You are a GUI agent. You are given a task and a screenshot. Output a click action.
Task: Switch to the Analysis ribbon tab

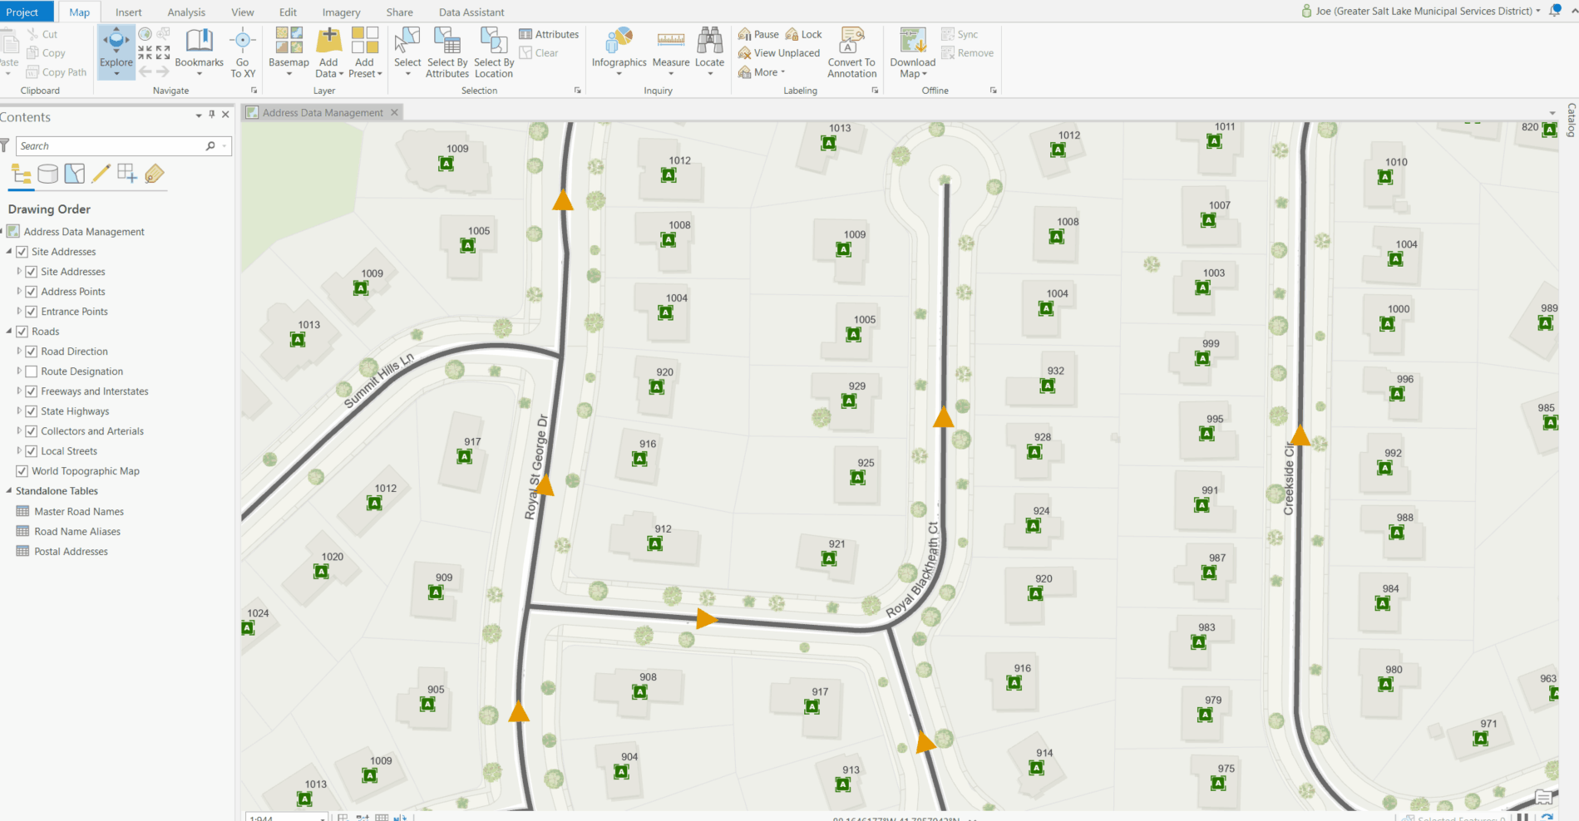click(186, 12)
